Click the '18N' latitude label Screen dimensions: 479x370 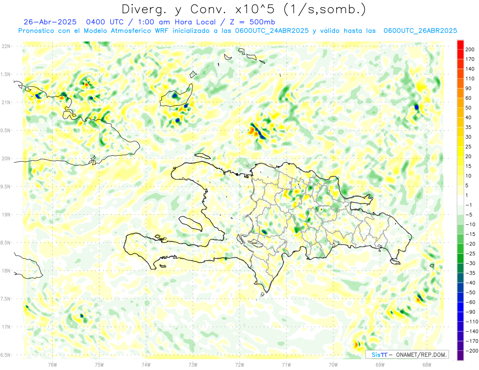point(6,271)
